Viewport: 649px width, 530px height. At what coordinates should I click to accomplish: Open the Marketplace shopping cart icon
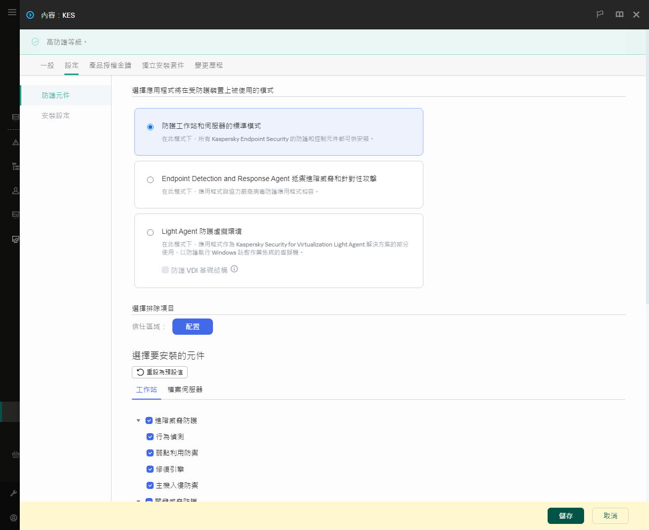tap(15, 454)
